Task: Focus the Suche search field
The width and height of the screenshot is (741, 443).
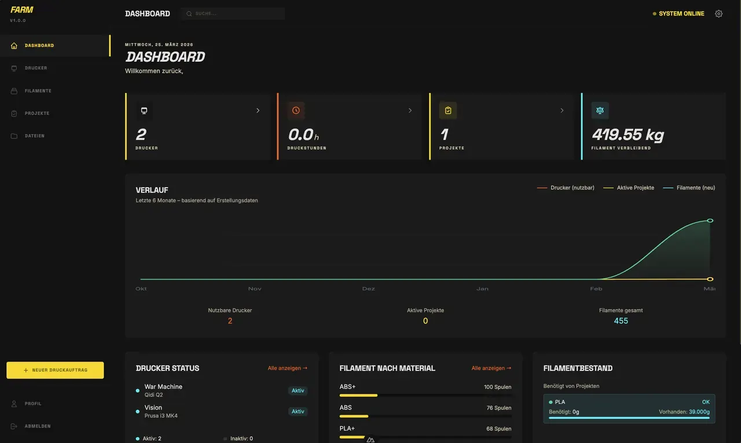Action: 233,14
